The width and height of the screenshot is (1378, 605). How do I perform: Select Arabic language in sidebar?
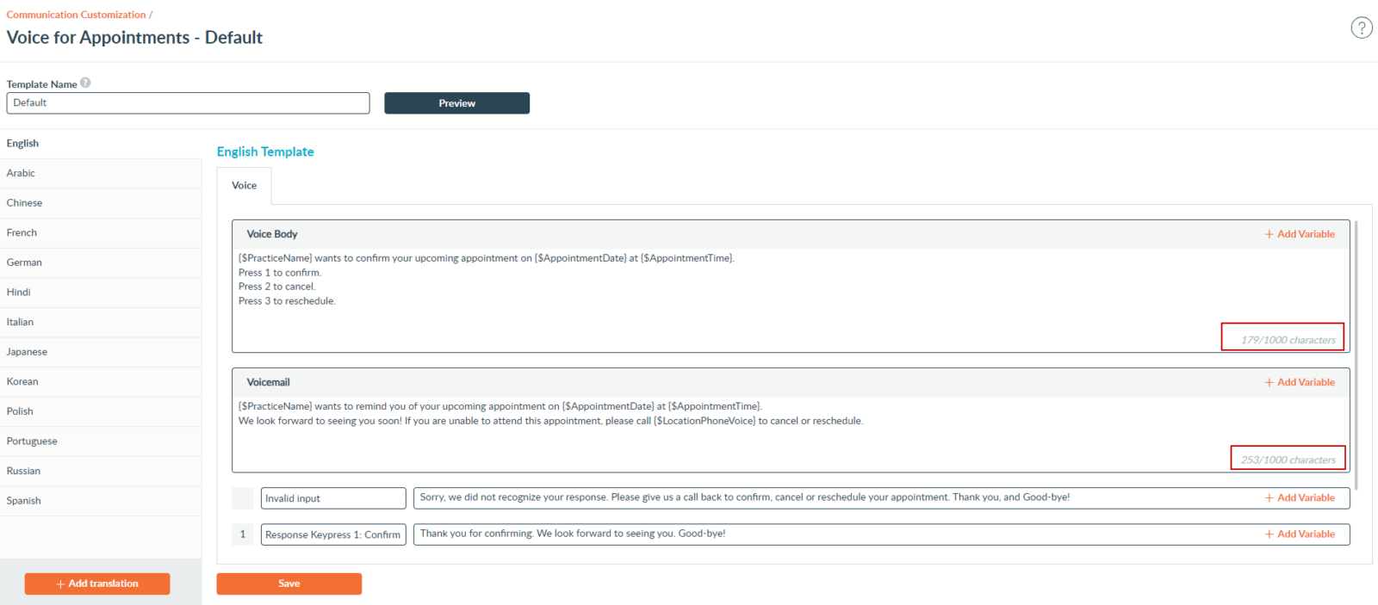[101, 173]
